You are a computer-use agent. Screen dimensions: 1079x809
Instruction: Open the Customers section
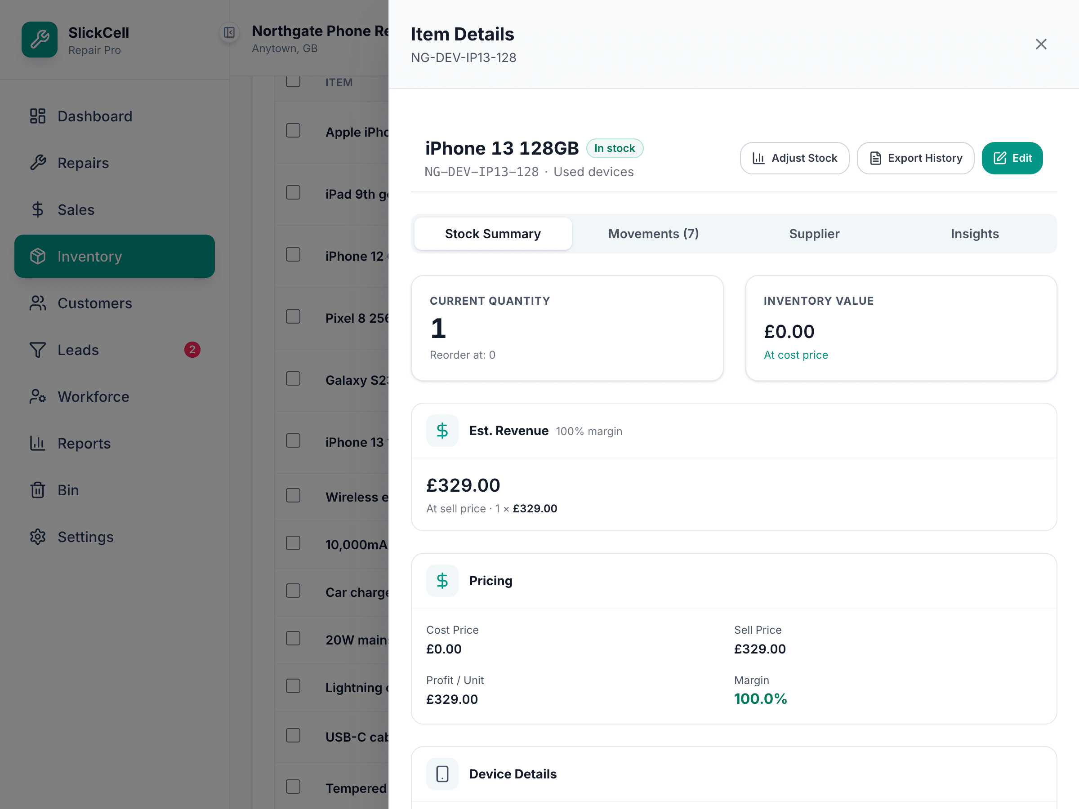point(115,303)
